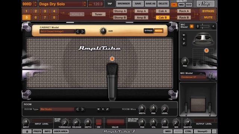Solo the room mics with S

tap(103, 109)
